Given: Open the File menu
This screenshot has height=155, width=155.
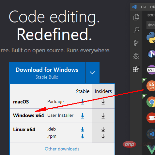Looking at the screenshot, I should [143, 7].
